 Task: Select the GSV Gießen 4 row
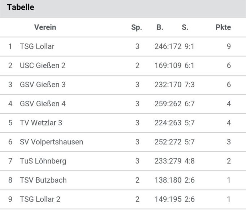point(123,104)
